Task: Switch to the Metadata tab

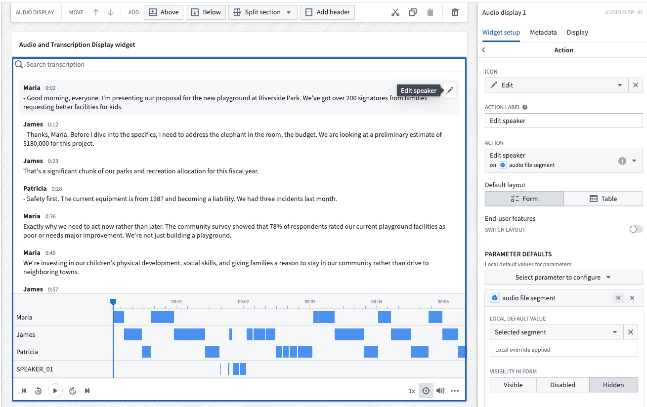Action: (x=543, y=33)
